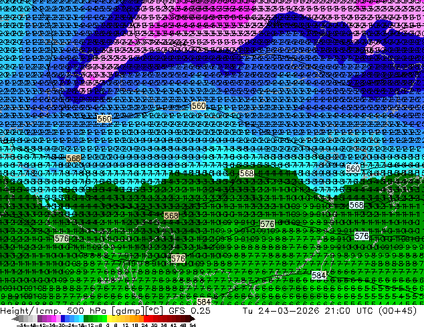This screenshot has width=424, height=327.
Task: Click the 'GFS 0.25' model label
Action: point(189,310)
